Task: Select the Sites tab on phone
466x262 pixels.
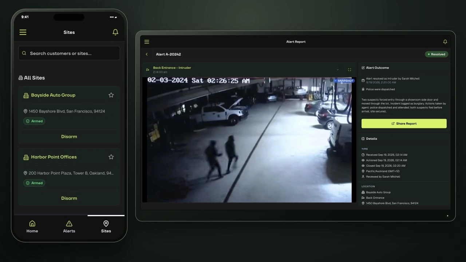Action: coord(106,227)
